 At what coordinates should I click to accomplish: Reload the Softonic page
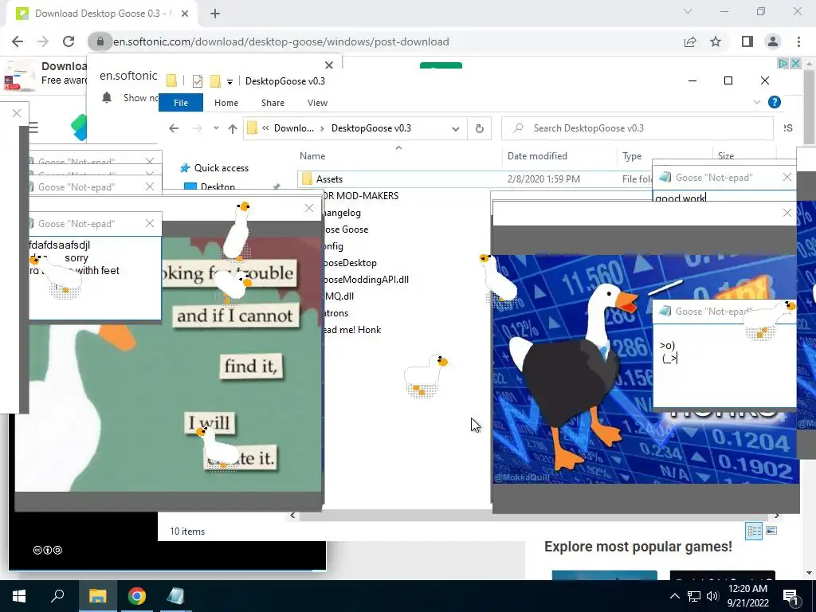click(69, 41)
